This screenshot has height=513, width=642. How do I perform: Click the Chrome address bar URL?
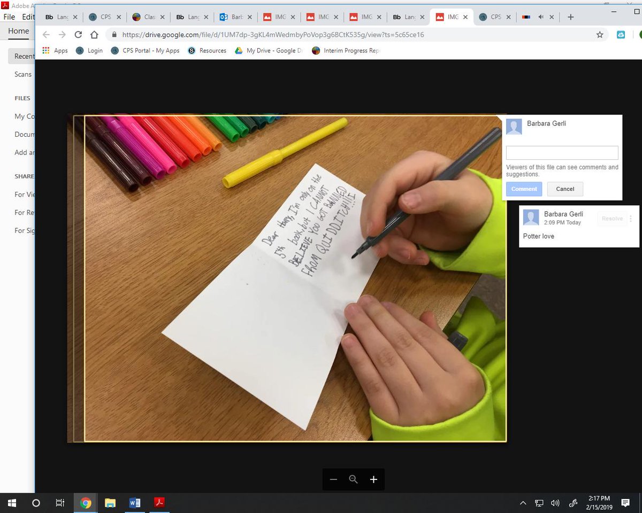point(273,35)
